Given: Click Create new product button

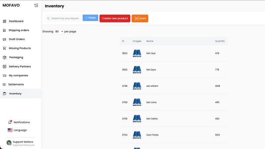Looking at the screenshot, I should (x=115, y=19).
